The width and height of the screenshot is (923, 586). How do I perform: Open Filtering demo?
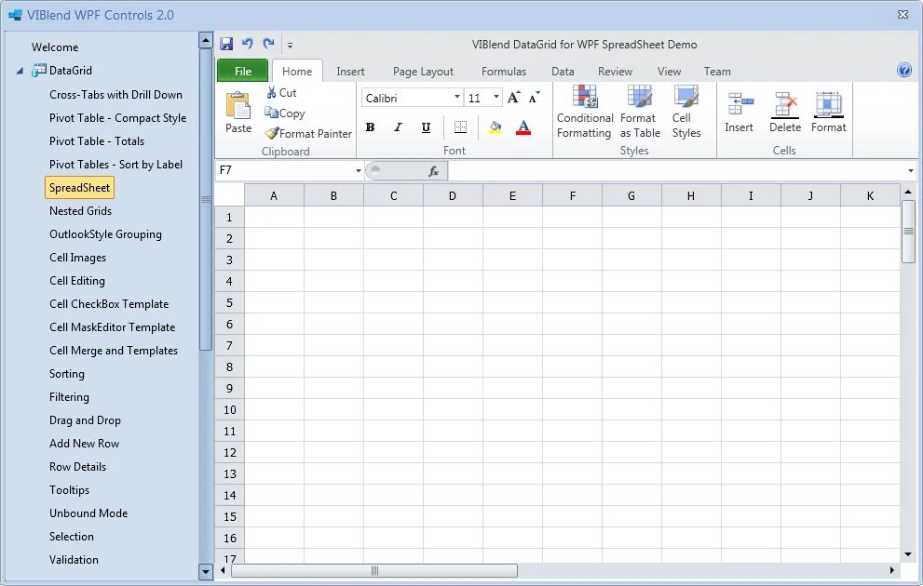coord(69,397)
